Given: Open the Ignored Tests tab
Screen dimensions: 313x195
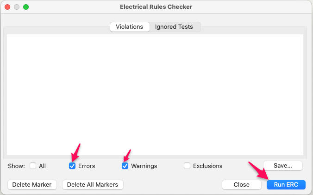Looking at the screenshot, I should tap(174, 27).
